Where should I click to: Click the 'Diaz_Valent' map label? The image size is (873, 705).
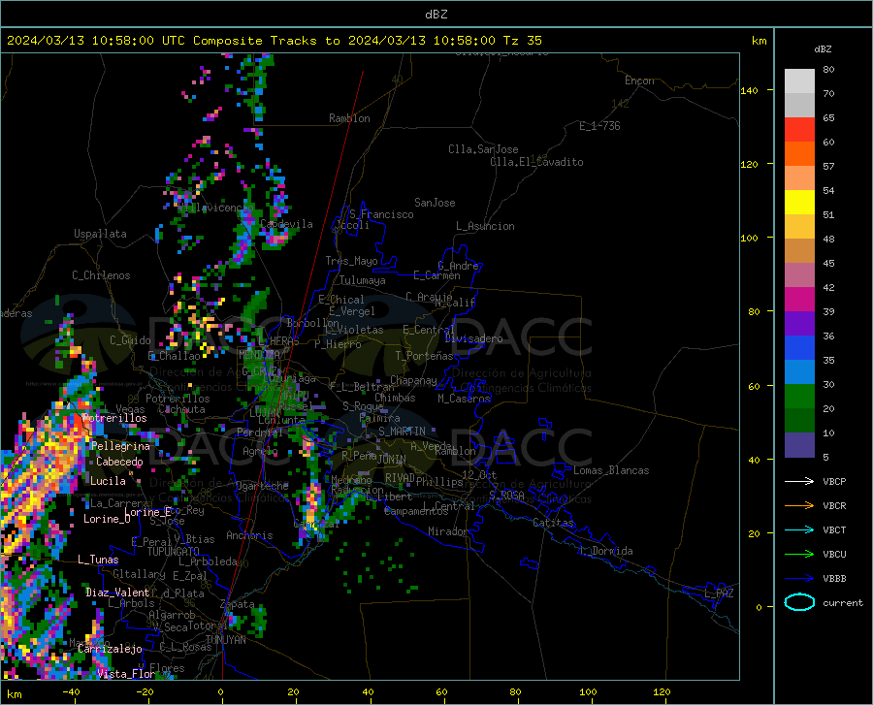point(117,593)
